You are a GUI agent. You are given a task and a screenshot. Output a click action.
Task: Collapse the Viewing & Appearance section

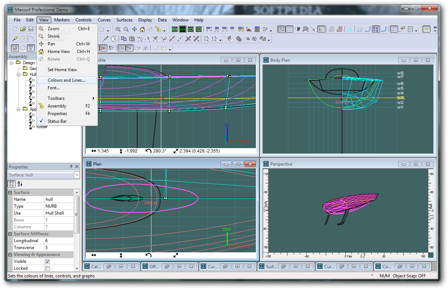10,255
